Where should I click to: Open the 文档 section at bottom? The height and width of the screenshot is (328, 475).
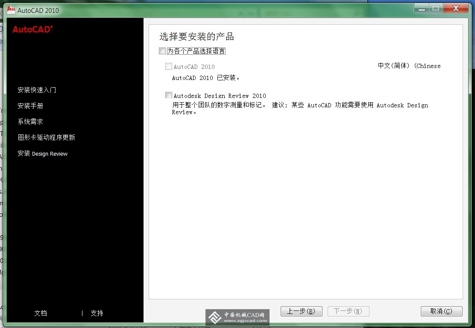click(x=41, y=313)
